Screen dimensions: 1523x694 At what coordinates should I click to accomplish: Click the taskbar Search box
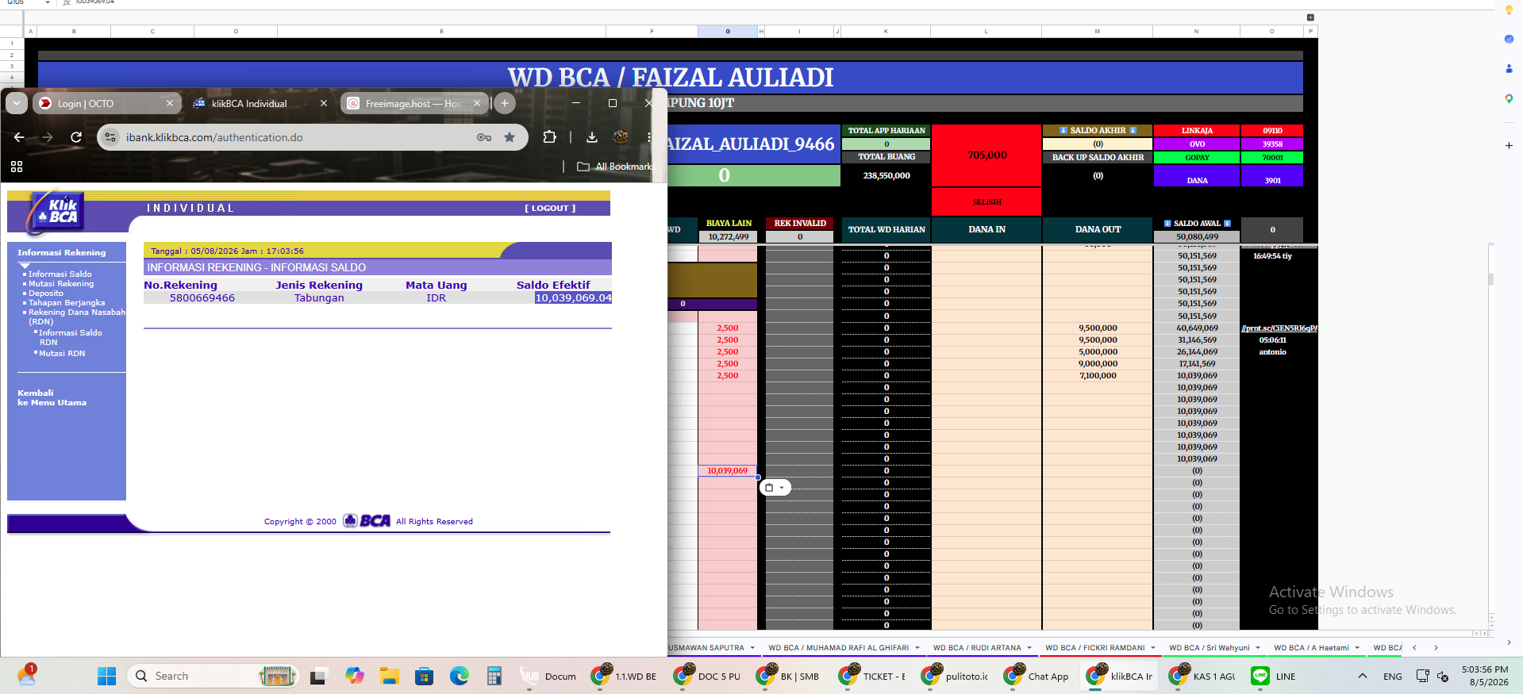pyautogui.click(x=213, y=676)
